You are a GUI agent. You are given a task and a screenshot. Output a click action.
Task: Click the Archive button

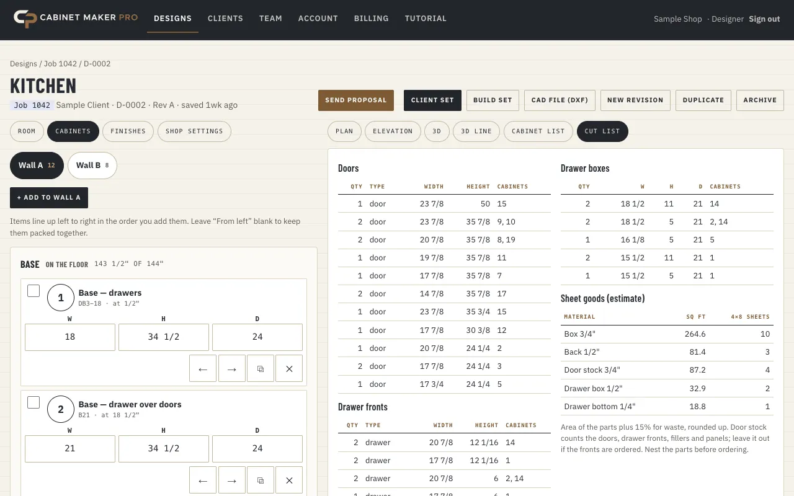pos(760,100)
